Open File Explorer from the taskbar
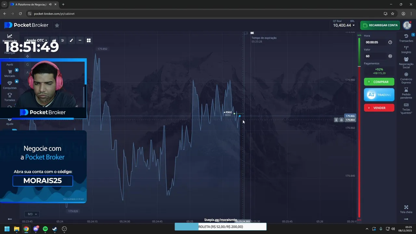The image size is (416, 234). click(x=17, y=229)
